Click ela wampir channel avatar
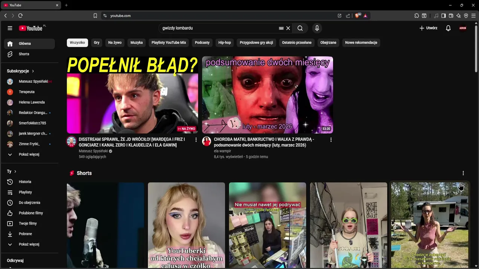This screenshot has width=479, height=269. [x=207, y=141]
